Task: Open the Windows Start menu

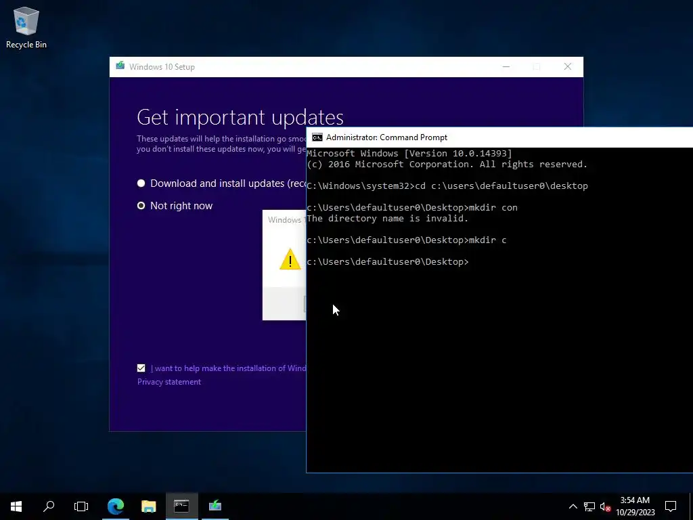Action: tap(16, 506)
